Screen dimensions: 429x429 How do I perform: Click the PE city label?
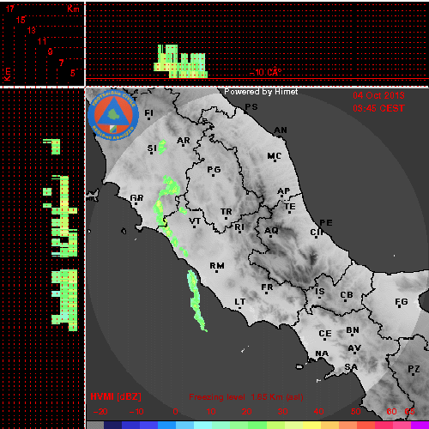[326, 222]
